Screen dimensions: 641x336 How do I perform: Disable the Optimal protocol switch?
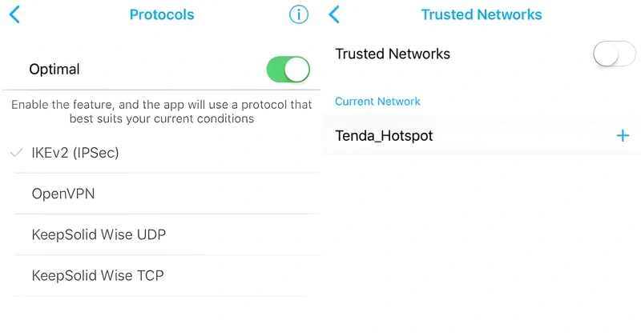[x=288, y=70]
